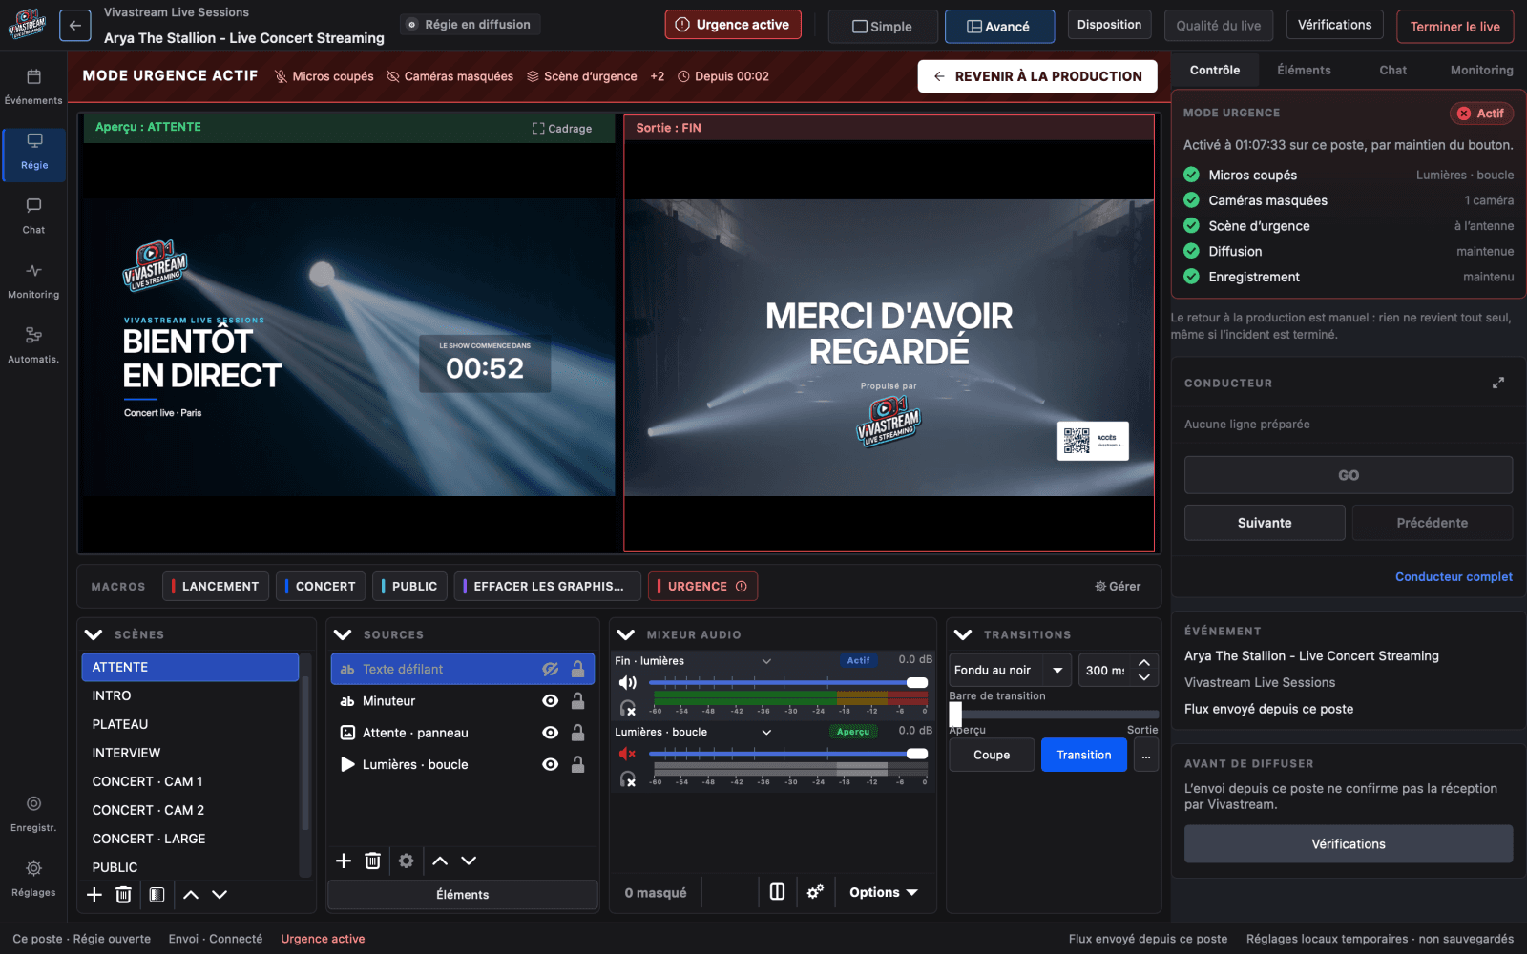This screenshot has height=954, width=1527.
Task: Click the Terminer le live button
Action: (1455, 27)
